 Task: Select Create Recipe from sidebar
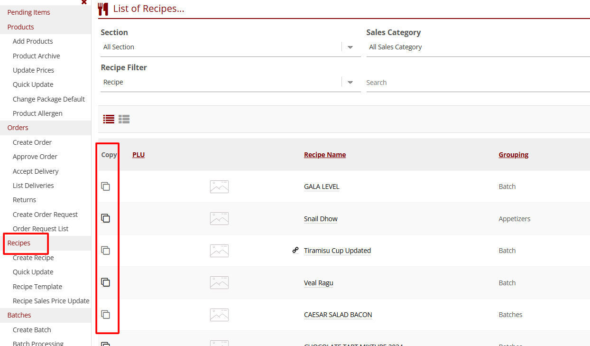coord(33,258)
